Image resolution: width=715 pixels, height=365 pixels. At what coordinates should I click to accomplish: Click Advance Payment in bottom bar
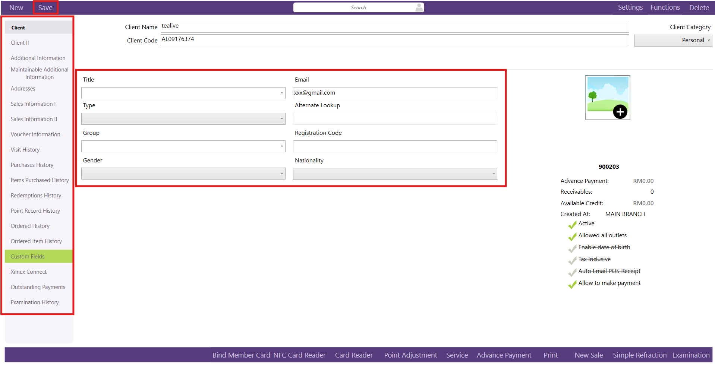[504, 355]
